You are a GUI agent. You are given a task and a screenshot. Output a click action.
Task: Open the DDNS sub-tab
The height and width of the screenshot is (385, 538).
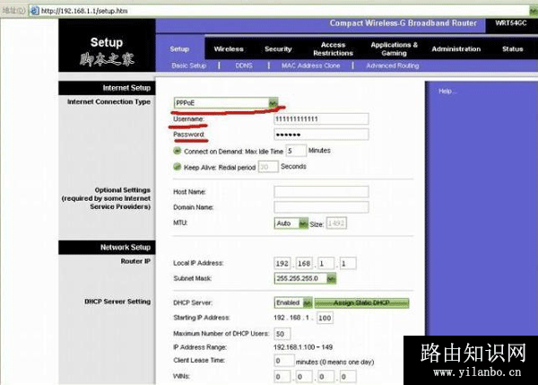(244, 66)
